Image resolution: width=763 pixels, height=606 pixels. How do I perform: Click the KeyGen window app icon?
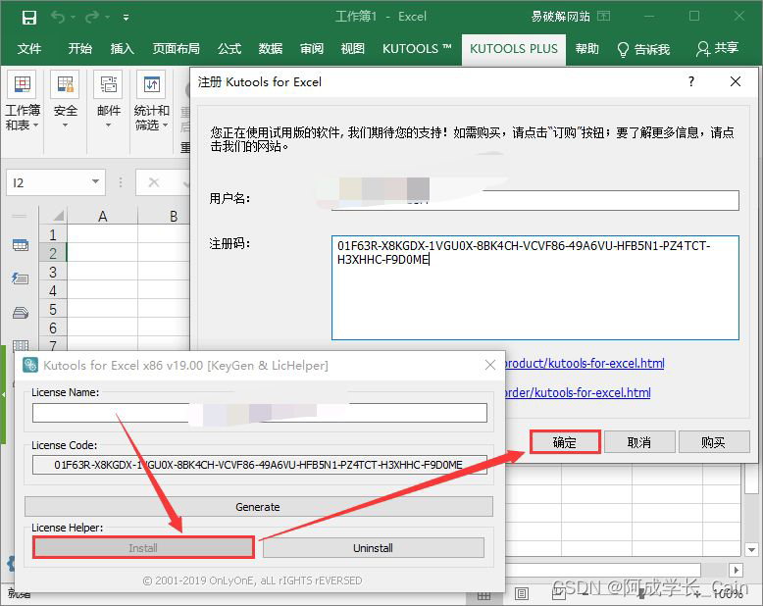[x=30, y=365]
